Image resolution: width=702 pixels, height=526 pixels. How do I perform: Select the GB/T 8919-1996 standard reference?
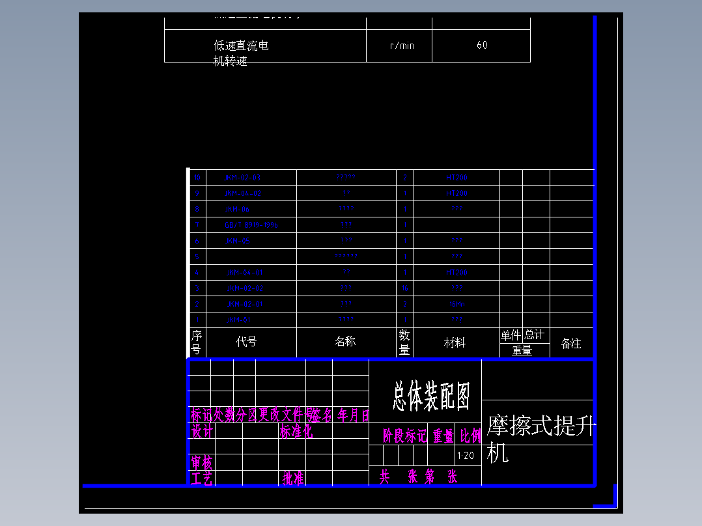click(251, 225)
